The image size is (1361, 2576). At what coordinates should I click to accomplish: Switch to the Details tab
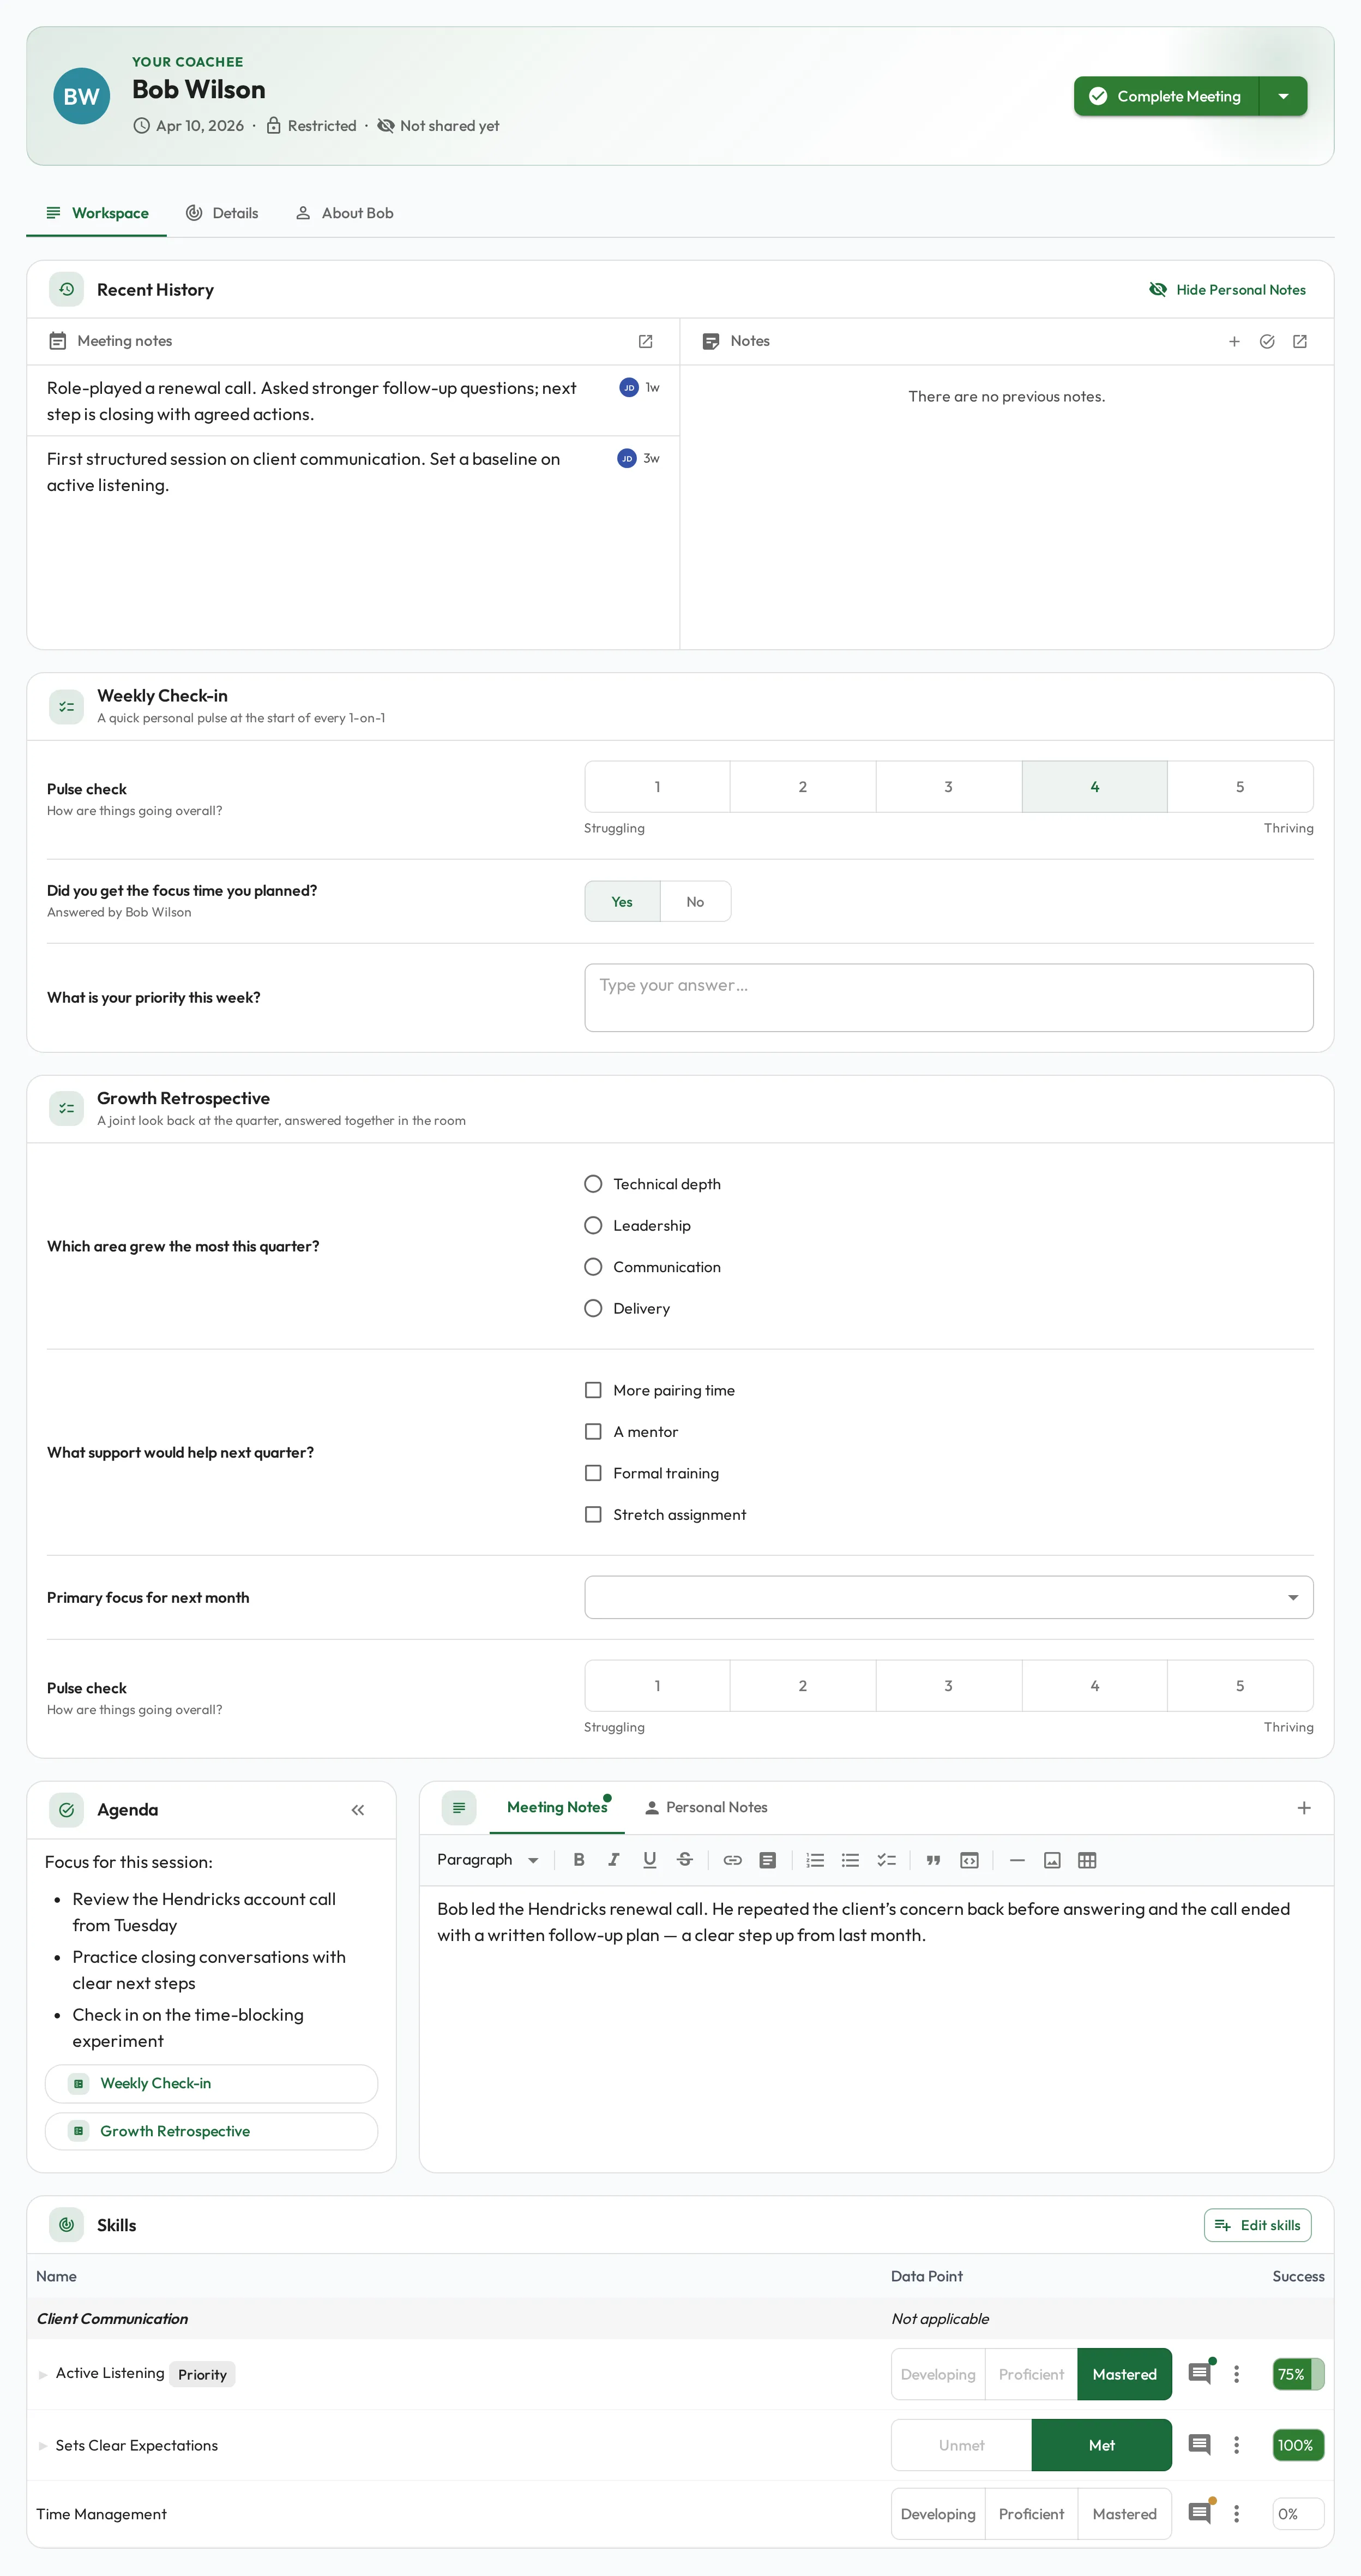[222, 213]
